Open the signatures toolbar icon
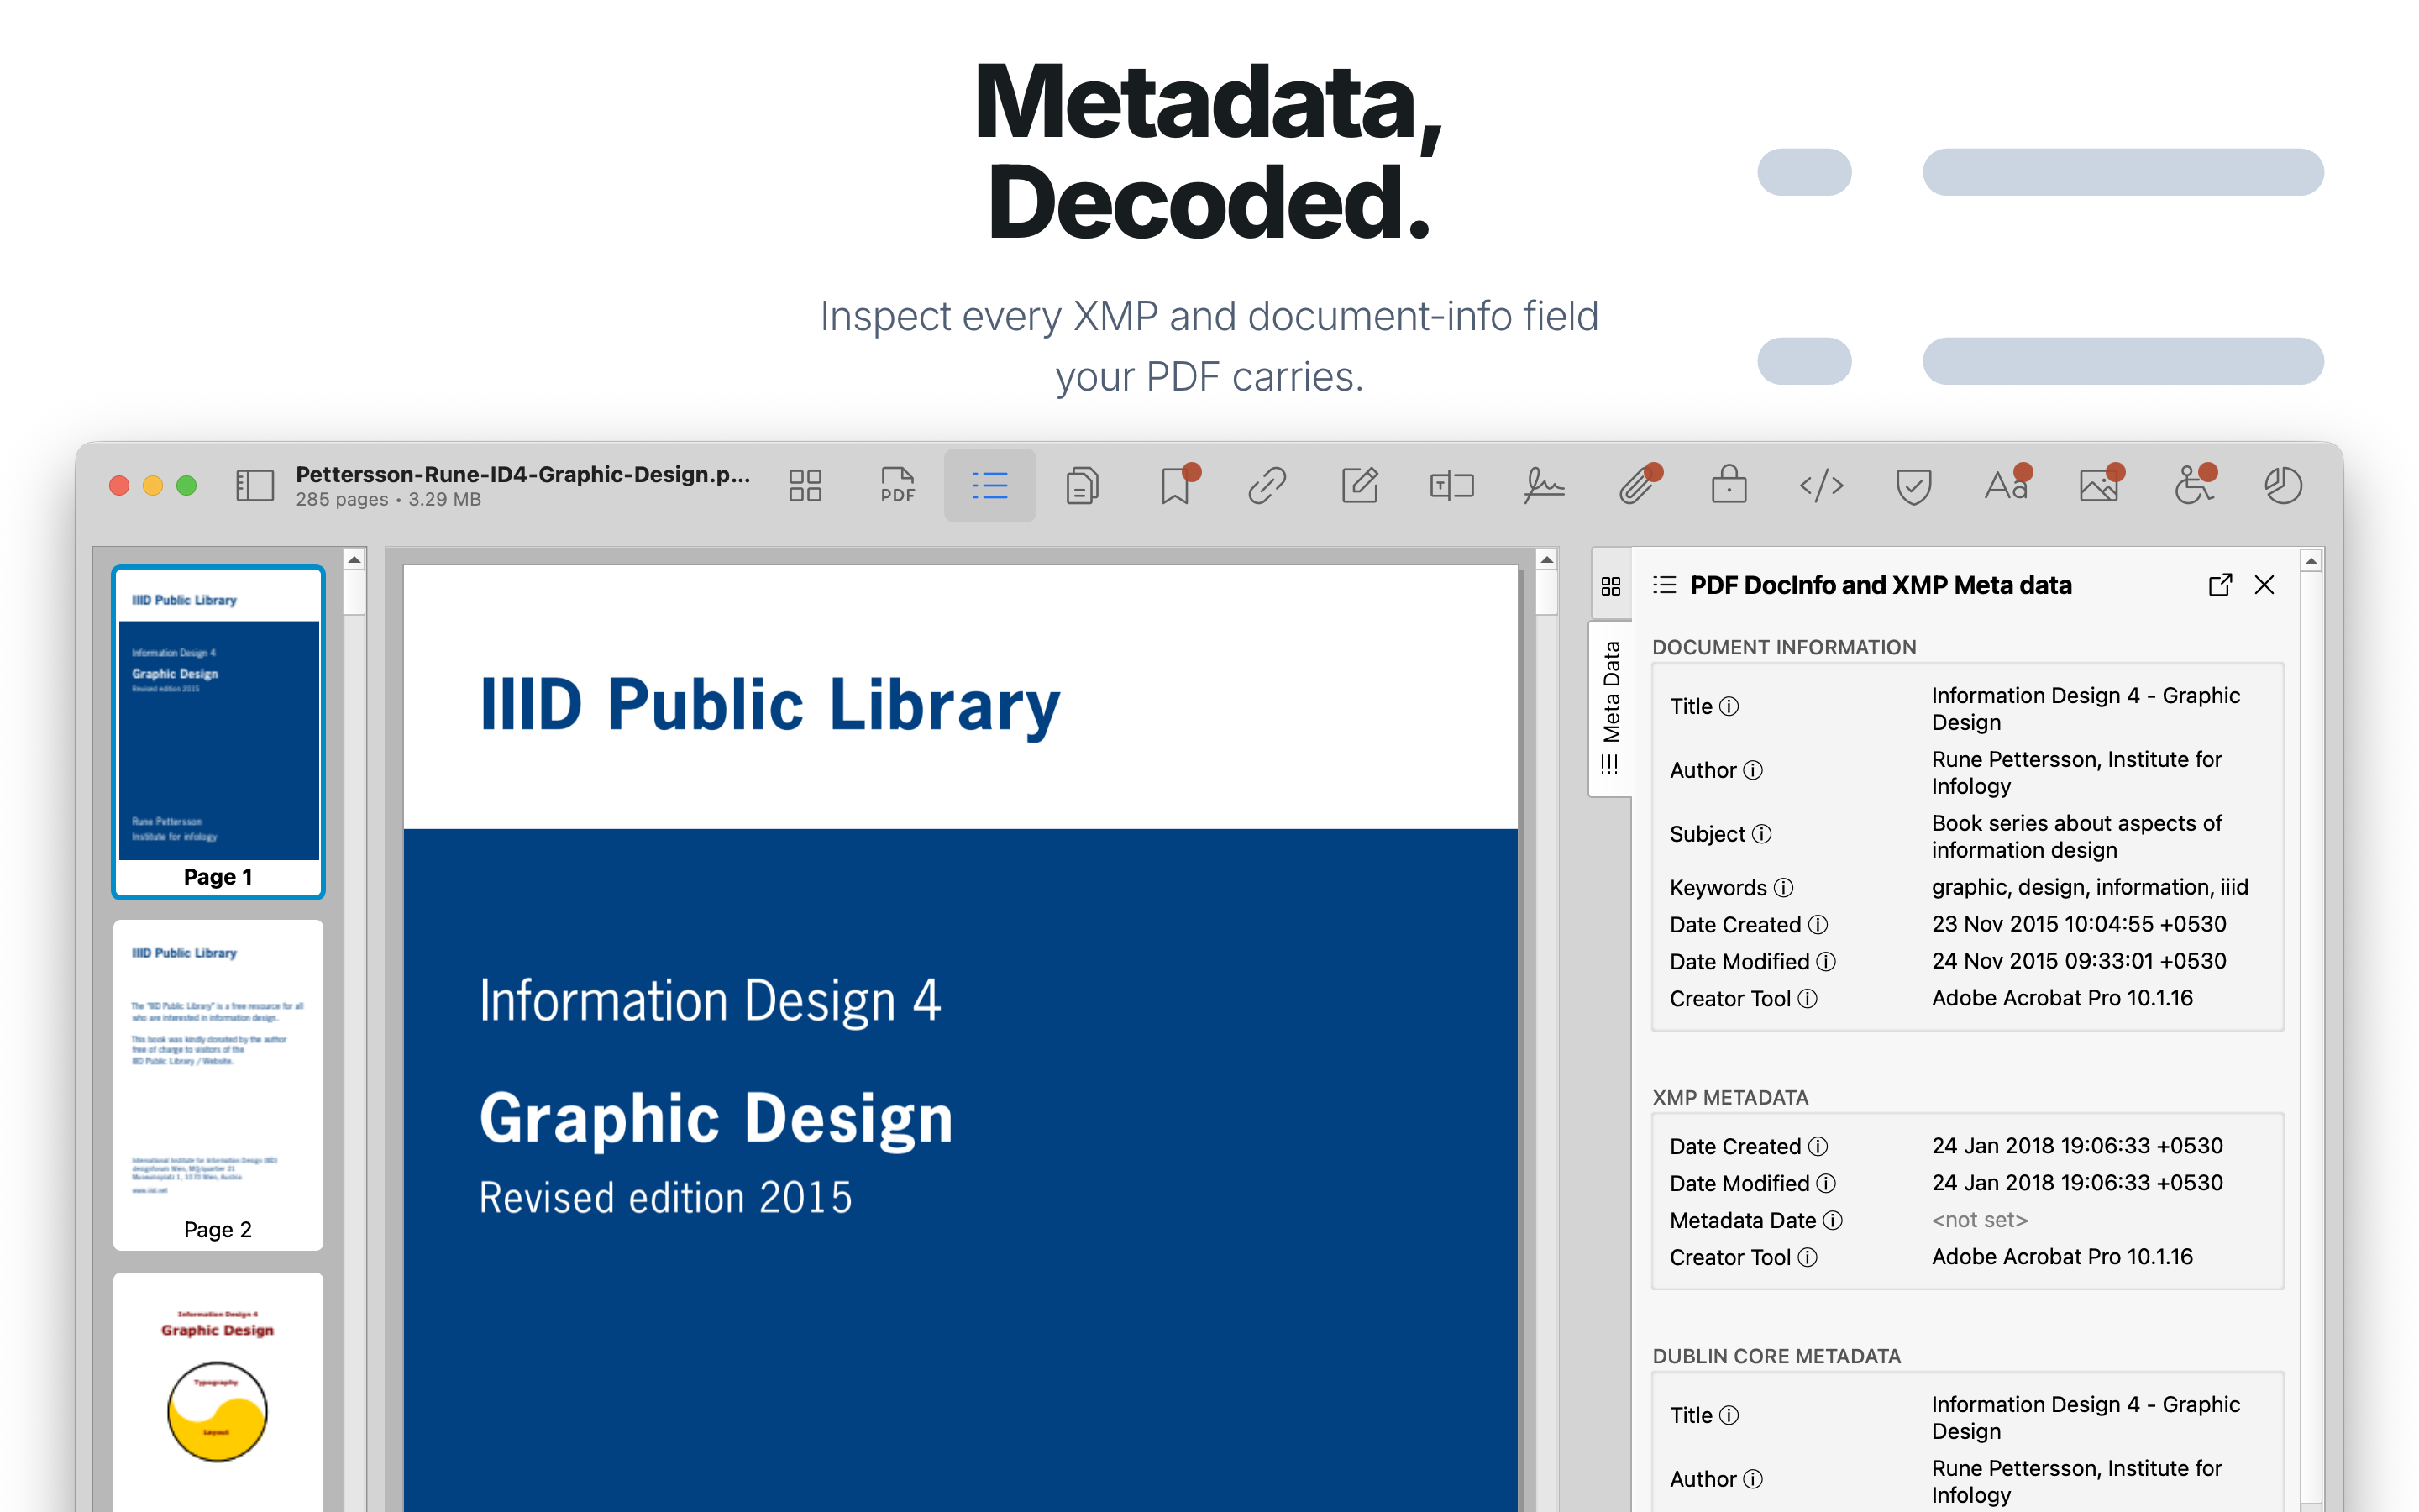The width and height of the screenshot is (2419, 1512). (x=1545, y=486)
